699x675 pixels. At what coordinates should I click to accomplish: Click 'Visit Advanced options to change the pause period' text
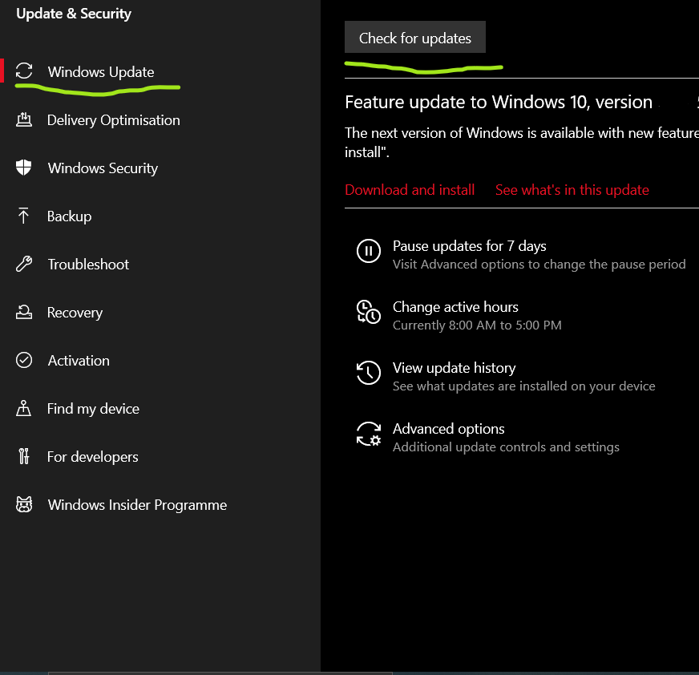tap(539, 265)
